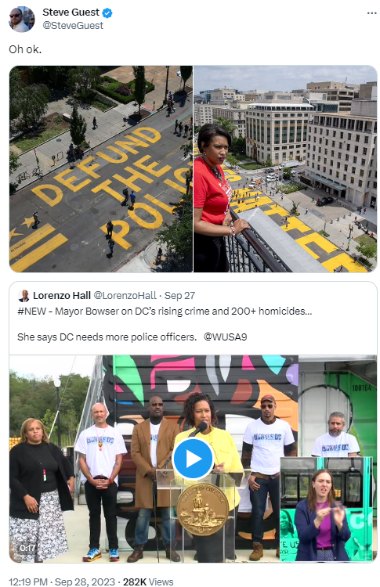Play the quoted tweet video
This screenshot has height=587, width=380.
[x=193, y=459]
